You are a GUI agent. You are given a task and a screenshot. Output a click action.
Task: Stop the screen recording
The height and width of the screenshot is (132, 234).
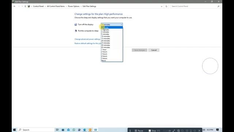(154, 131)
